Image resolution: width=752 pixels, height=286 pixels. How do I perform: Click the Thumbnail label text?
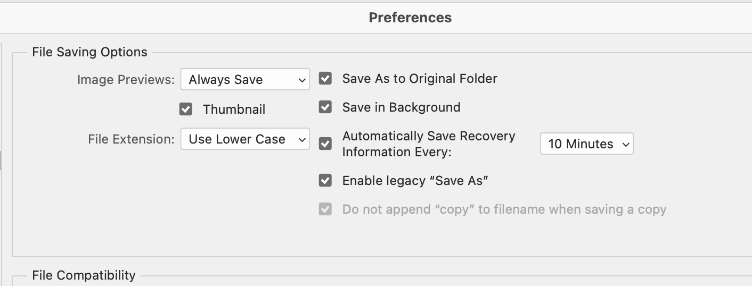(x=234, y=110)
